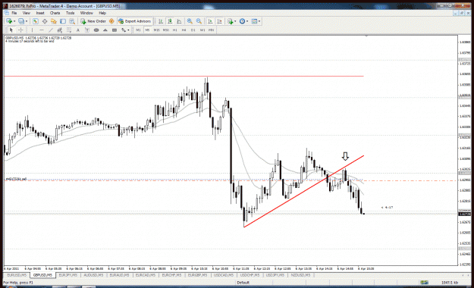Switch to EURCAD,M5 chart tab
Screen dimensions: 474x288
click(145, 275)
